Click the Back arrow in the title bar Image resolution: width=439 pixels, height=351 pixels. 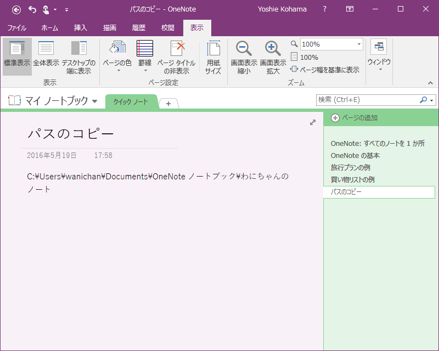point(16,10)
